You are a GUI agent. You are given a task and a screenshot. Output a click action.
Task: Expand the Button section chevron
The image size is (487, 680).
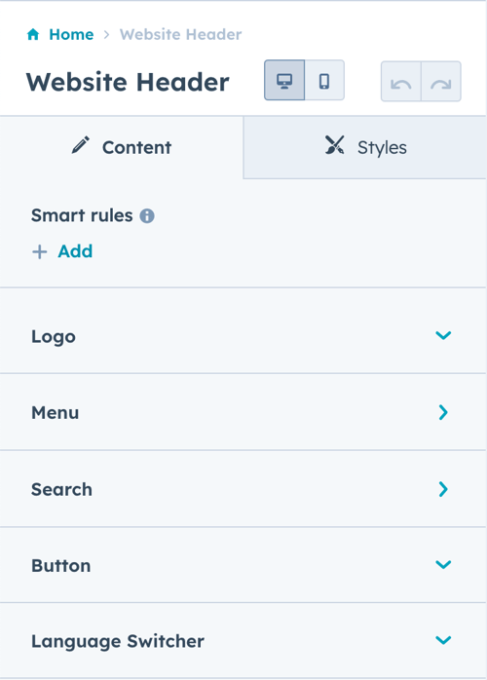click(x=443, y=564)
